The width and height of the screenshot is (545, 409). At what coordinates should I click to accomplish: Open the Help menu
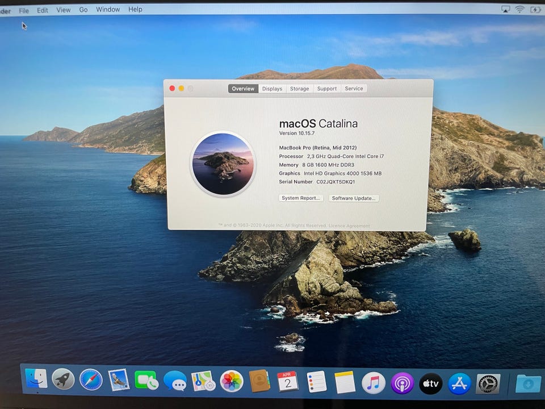135,10
